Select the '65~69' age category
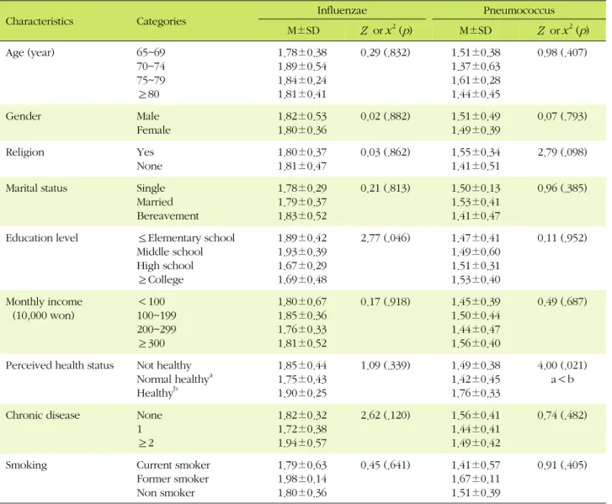Viewport: 612px width, 504px height. (151, 52)
